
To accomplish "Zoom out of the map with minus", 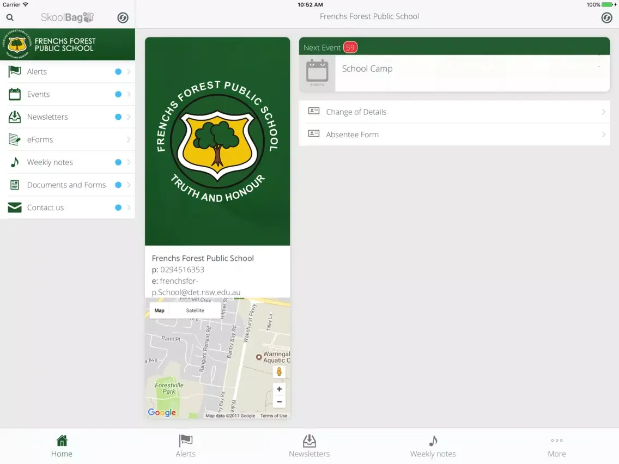I will coord(279,402).
